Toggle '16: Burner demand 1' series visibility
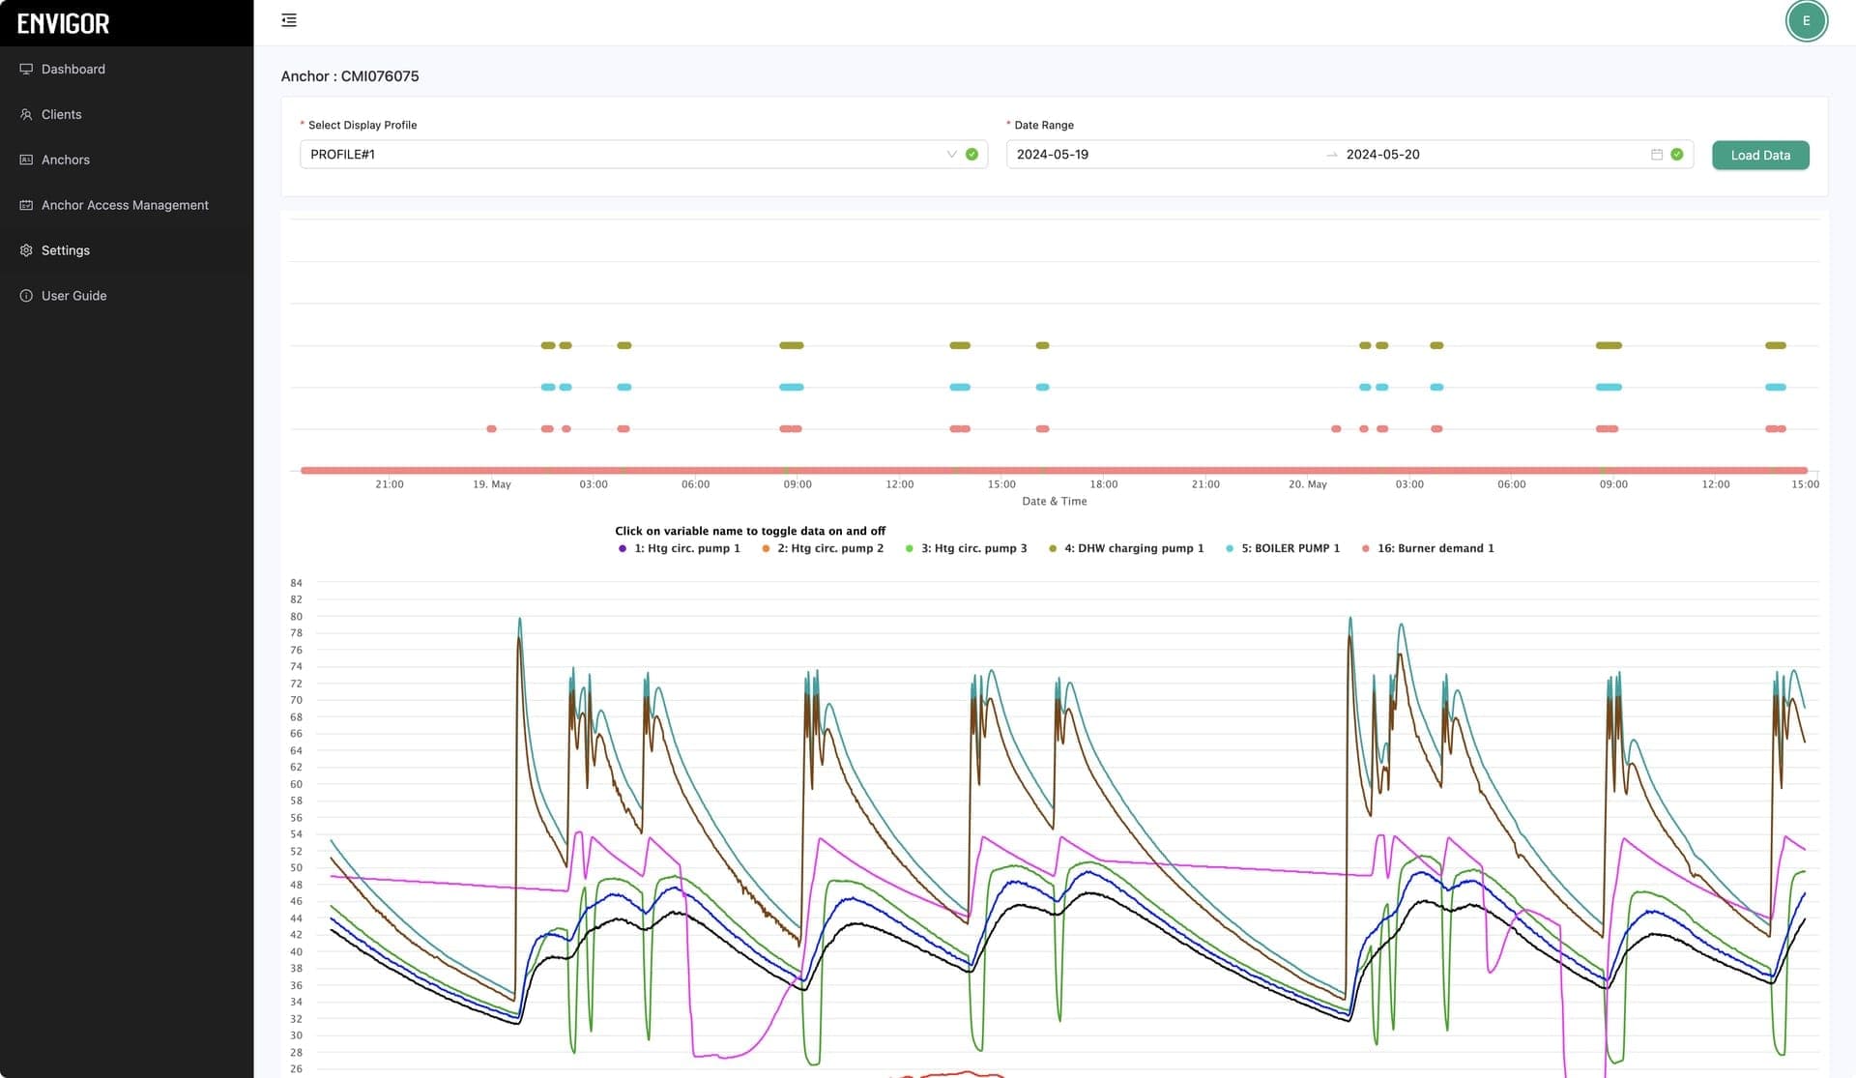1856x1078 pixels. (1435, 548)
